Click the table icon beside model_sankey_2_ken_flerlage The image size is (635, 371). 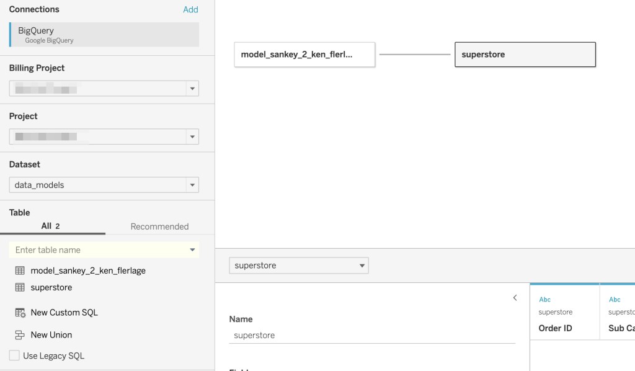pyautogui.click(x=20, y=270)
